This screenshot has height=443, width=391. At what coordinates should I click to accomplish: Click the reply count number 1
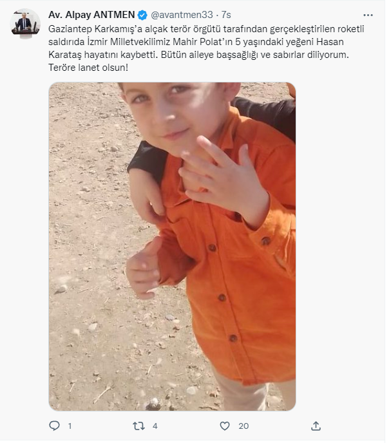point(70,426)
